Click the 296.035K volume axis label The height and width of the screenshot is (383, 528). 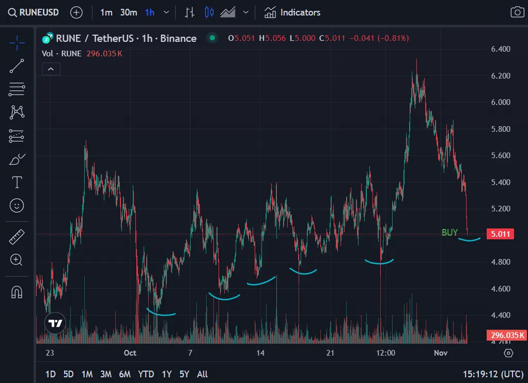507,335
